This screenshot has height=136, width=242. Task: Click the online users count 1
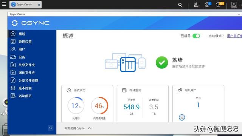(x=198, y=105)
